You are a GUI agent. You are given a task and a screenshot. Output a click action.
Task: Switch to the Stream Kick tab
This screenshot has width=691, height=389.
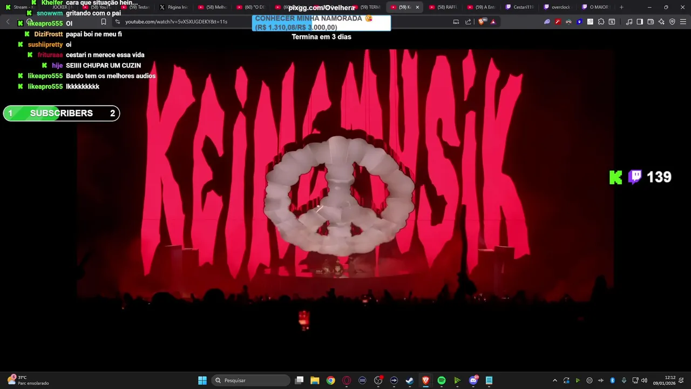tap(19, 7)
